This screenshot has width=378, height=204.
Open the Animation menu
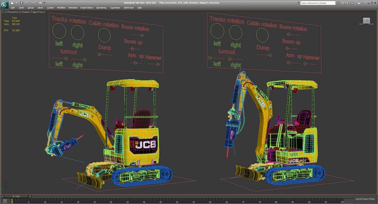click(73, 8)
